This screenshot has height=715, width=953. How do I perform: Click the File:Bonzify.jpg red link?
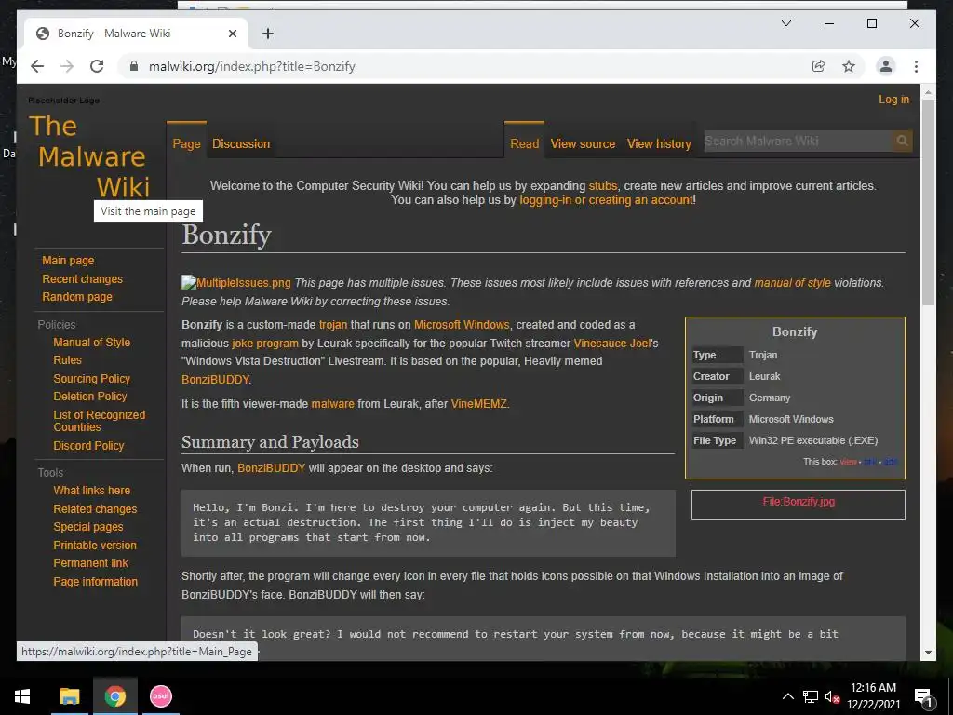[799, 502]
